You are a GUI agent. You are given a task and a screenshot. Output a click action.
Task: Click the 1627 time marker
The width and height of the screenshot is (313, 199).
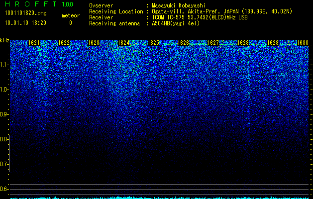213,43
